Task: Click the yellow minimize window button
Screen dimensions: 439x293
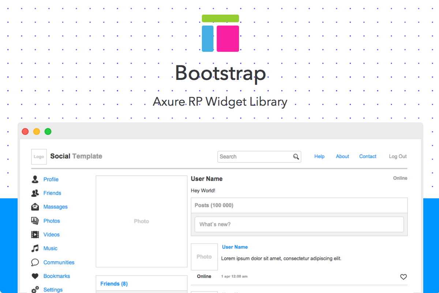Action: pos(37,131)
